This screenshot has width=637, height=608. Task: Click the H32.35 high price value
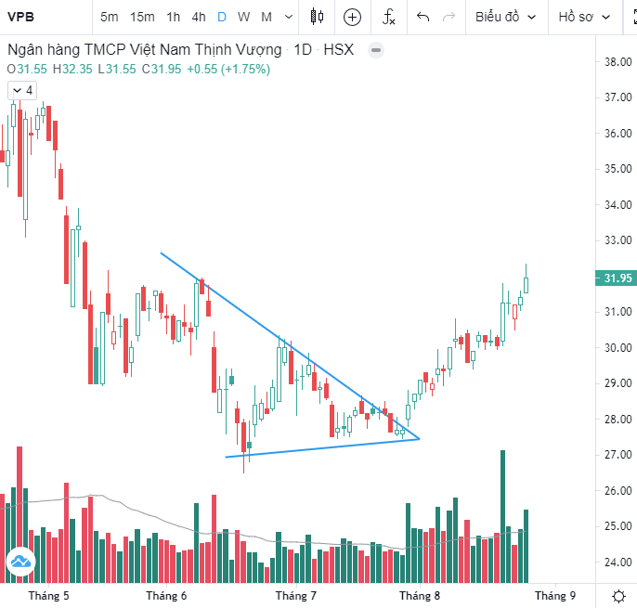tap(72, 69)
